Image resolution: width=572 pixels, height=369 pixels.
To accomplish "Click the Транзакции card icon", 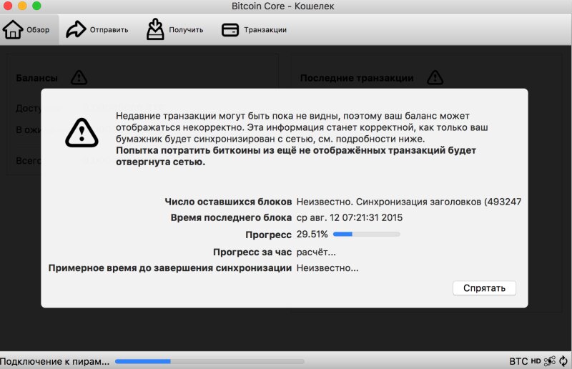I will (x=230, y=30).
